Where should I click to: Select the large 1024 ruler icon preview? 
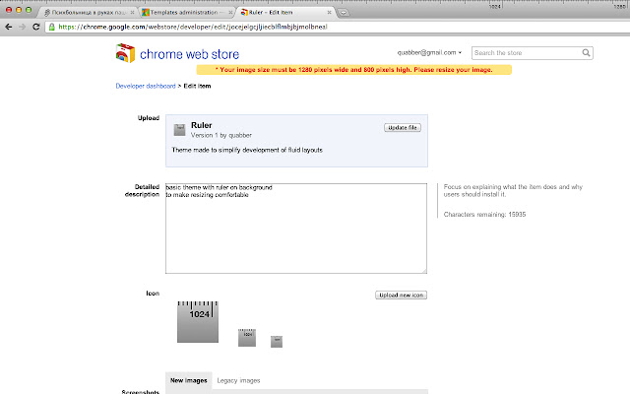(x=198, y=322)
